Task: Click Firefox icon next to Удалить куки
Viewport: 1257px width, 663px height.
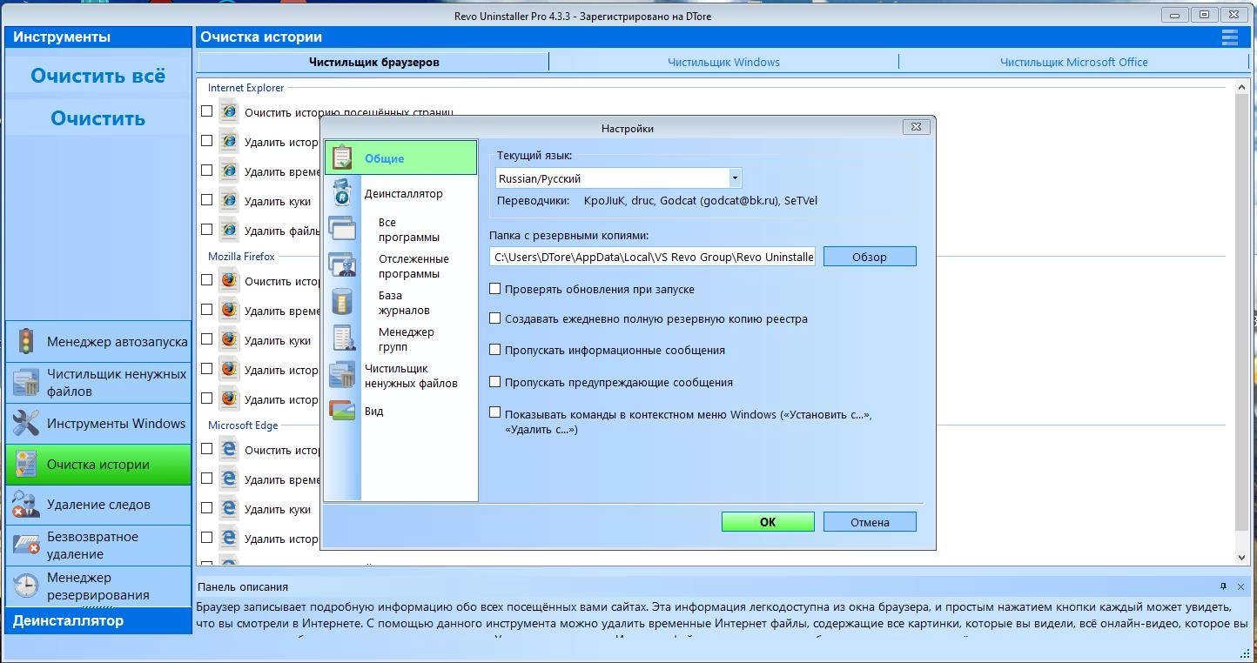Action: coord(229,339)
